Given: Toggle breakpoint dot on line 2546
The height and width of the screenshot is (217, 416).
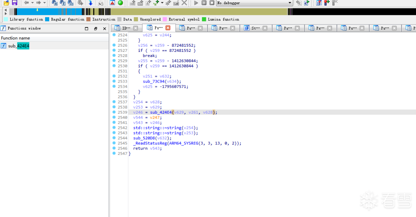Looking at the screenshot, I should tap(114, 148).
